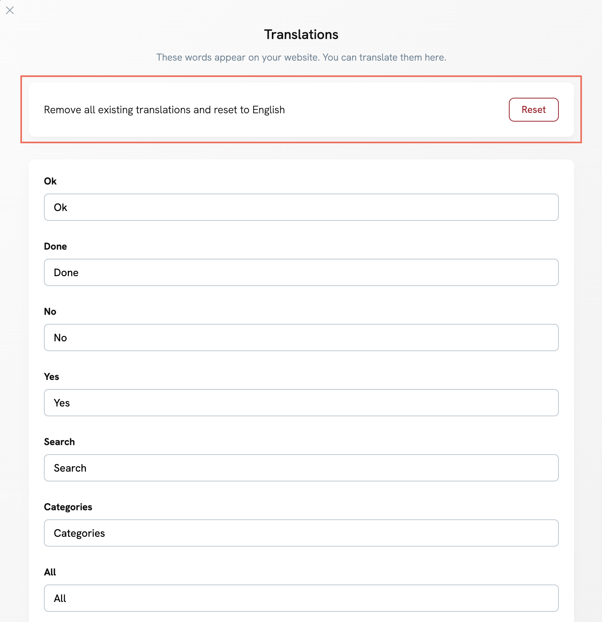The width and height of the screenshot is (602, 622).
Task: Click into the Done translation text box
Action: pyautogui.click(x=301, y=272)
